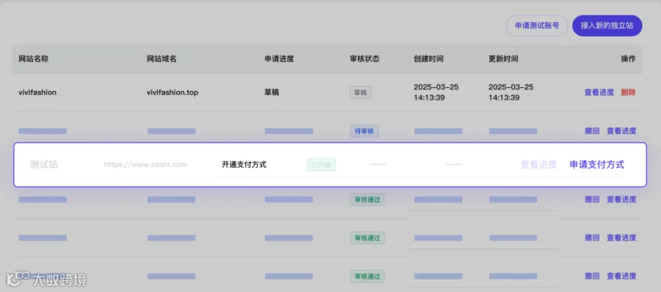Select the vivifashion 创建时间 date value

(436, 92)
